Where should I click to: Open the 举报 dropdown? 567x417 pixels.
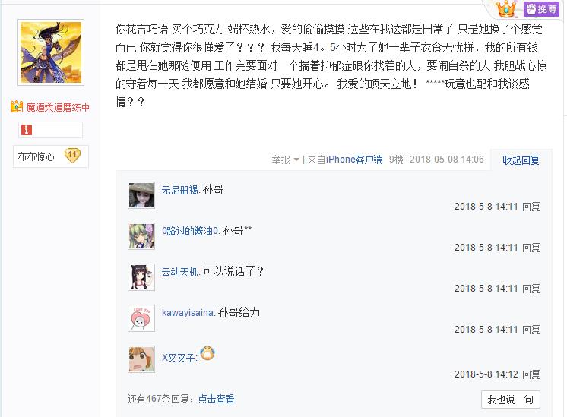tap(285, 160)
